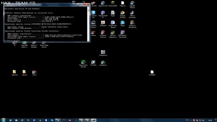Select the Skype shortcut beside Google Earth
217x122 pixels.
click(113, 14)
